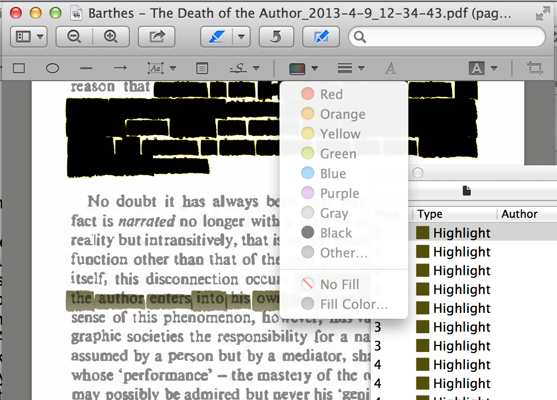Viewport: 557px width, 400px height.
Task: Open the line thickness tool
Action: click(x=344, y=68)
